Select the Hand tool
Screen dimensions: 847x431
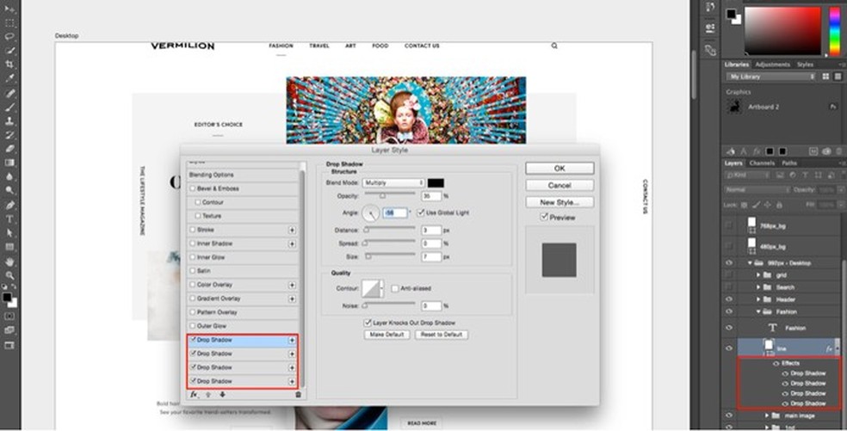(x=9, y=262)
